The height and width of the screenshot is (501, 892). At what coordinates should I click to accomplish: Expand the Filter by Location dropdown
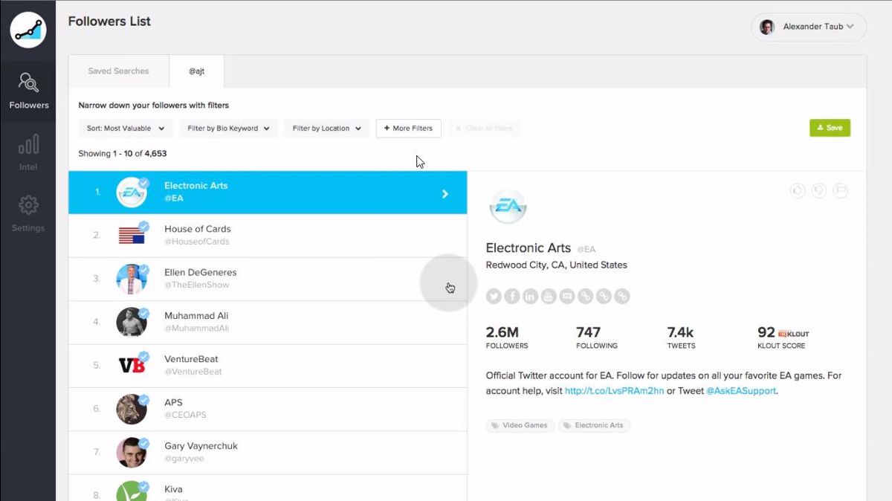[x=326, y=129]
